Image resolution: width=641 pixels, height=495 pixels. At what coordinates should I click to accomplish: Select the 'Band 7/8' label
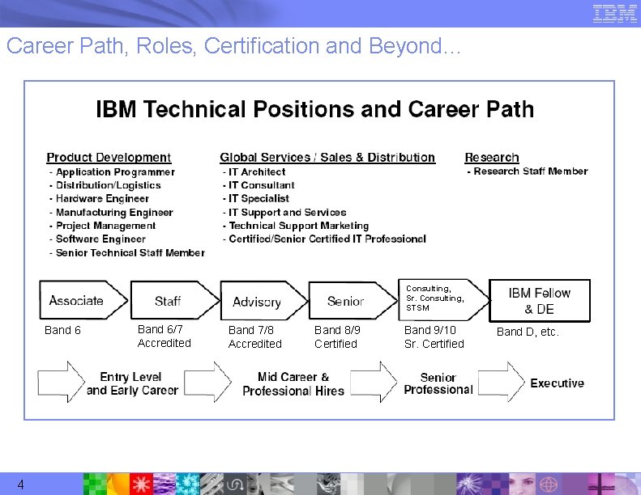point(251,330)
